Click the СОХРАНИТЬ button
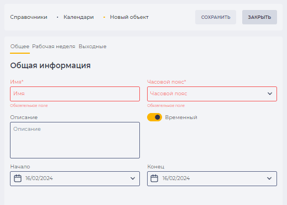 coord(216,17)
